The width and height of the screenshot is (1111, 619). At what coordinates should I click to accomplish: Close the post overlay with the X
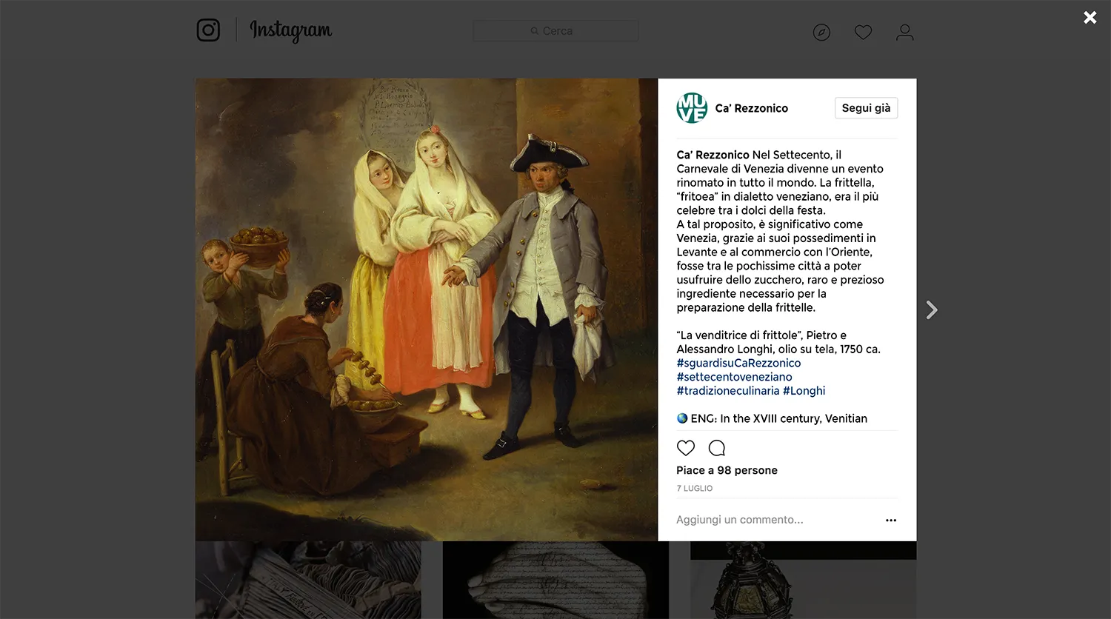click(x=1090, y=17)
